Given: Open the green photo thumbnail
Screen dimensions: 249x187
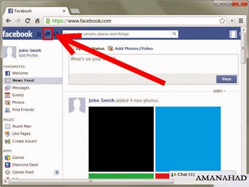Looking at the screenshot, I should (x=121, y=176).
